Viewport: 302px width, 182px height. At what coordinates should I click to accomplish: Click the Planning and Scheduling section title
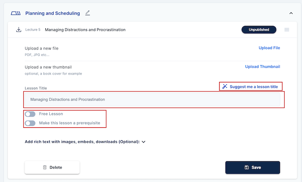click(x=53, y=13)
